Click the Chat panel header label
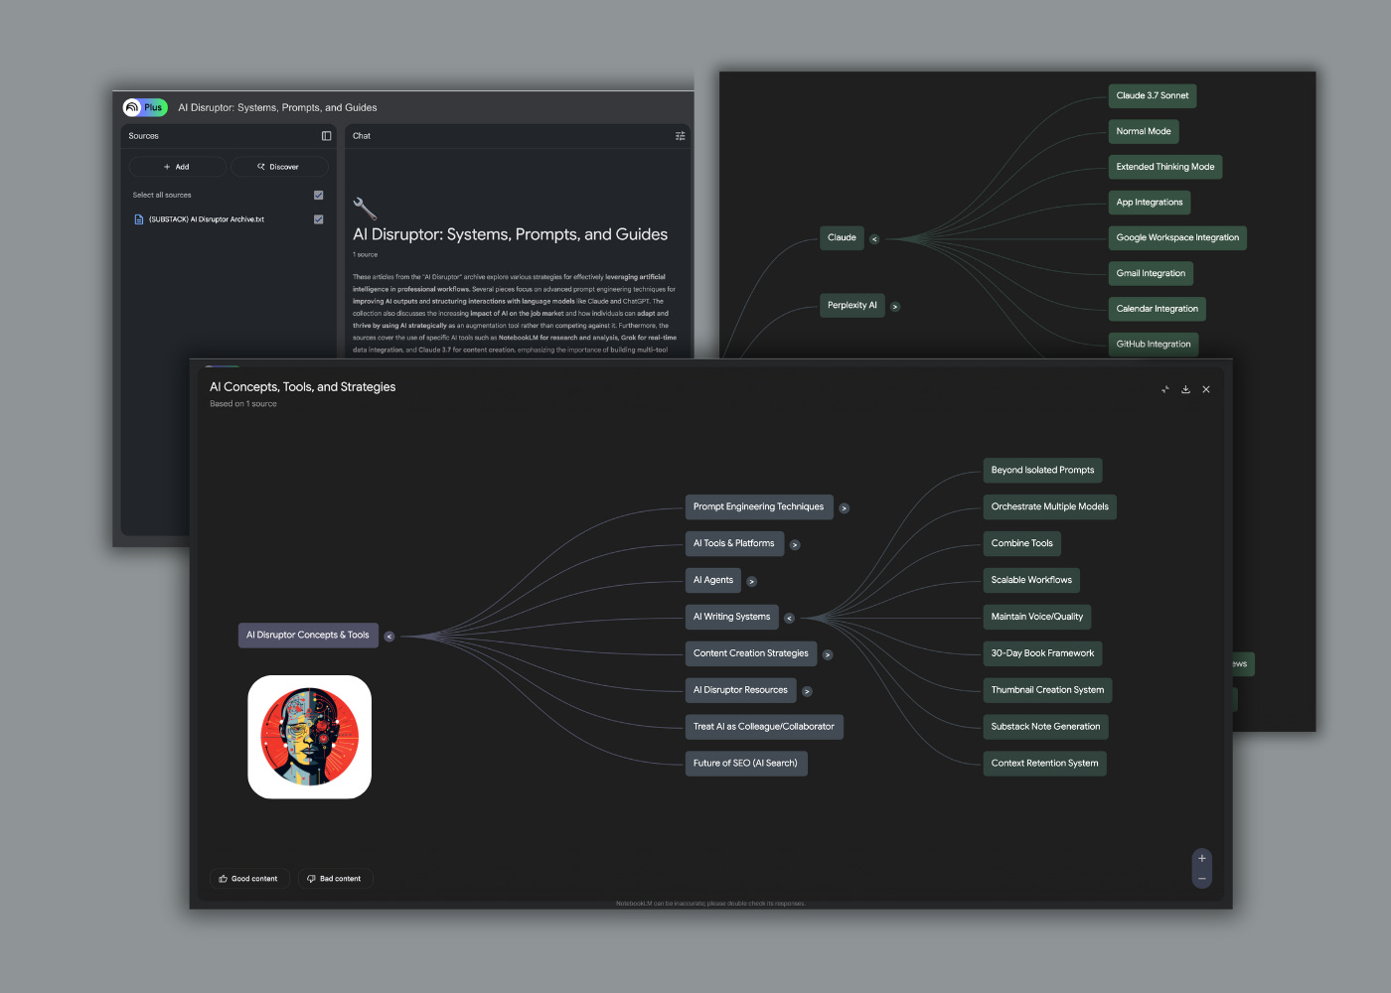Screen dimensions: 1391x993 [x=362, y=136]
